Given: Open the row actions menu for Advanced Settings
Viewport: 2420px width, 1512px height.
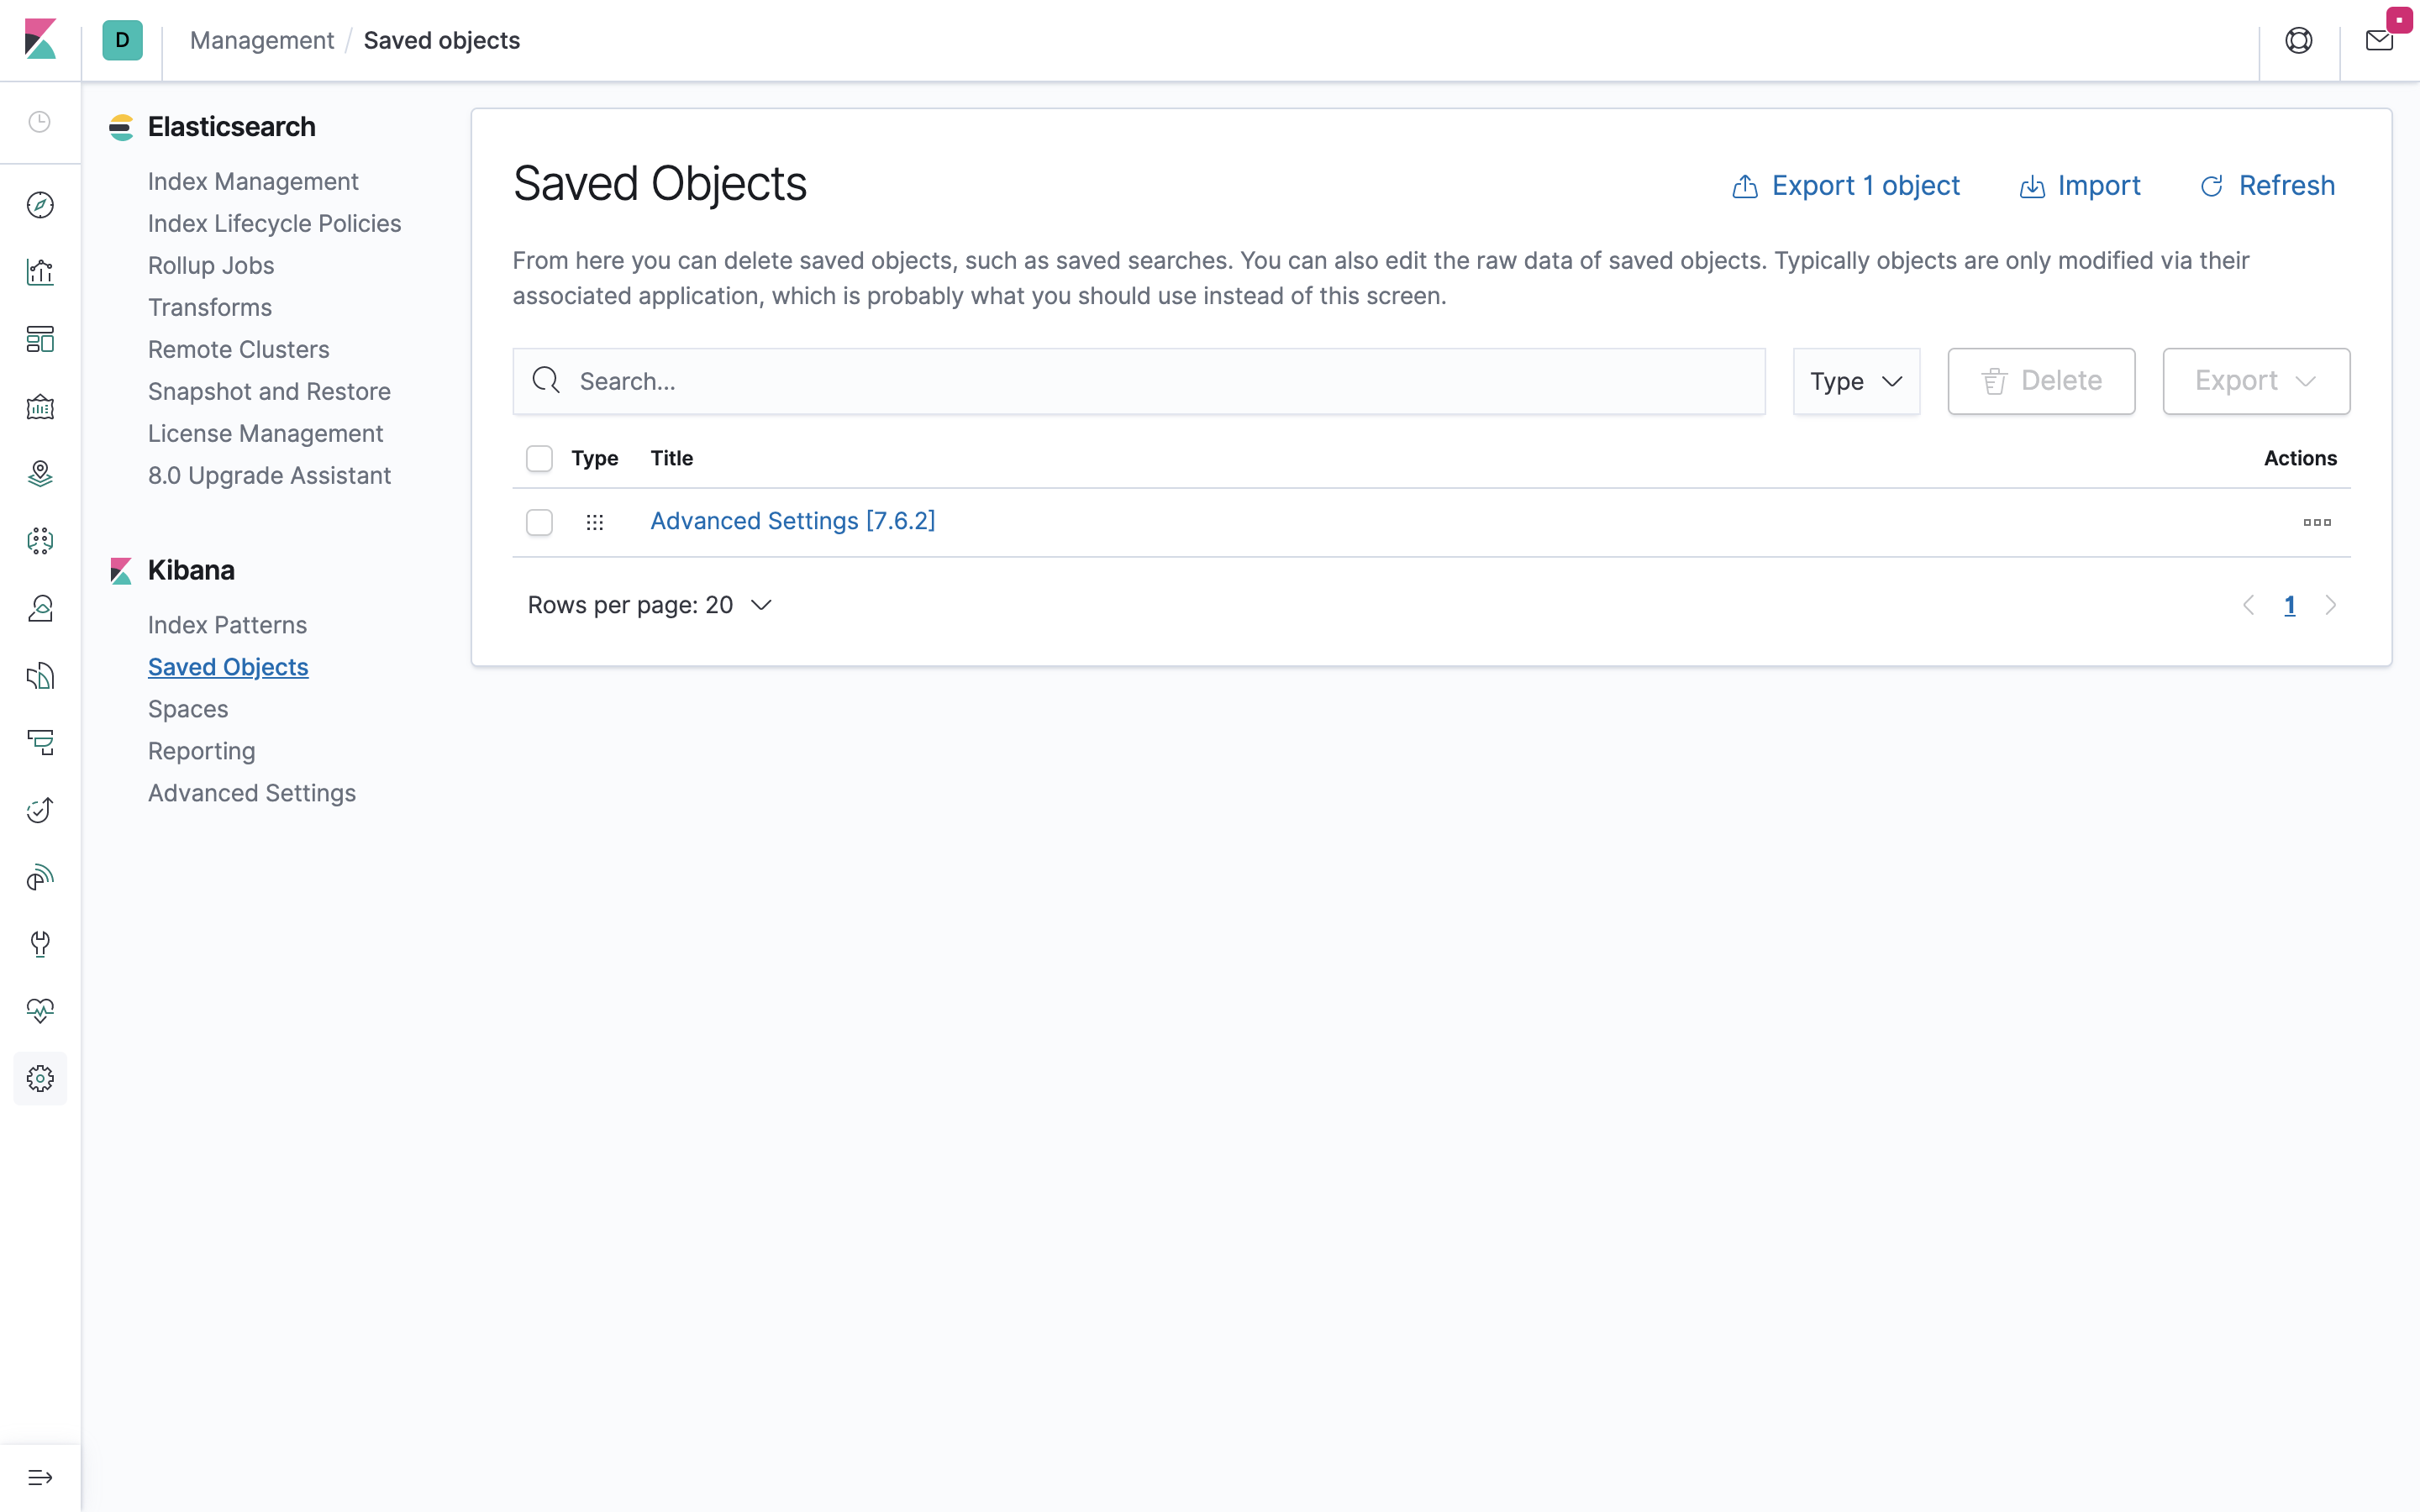Looking at the screenshot, I should point(2317,522).
